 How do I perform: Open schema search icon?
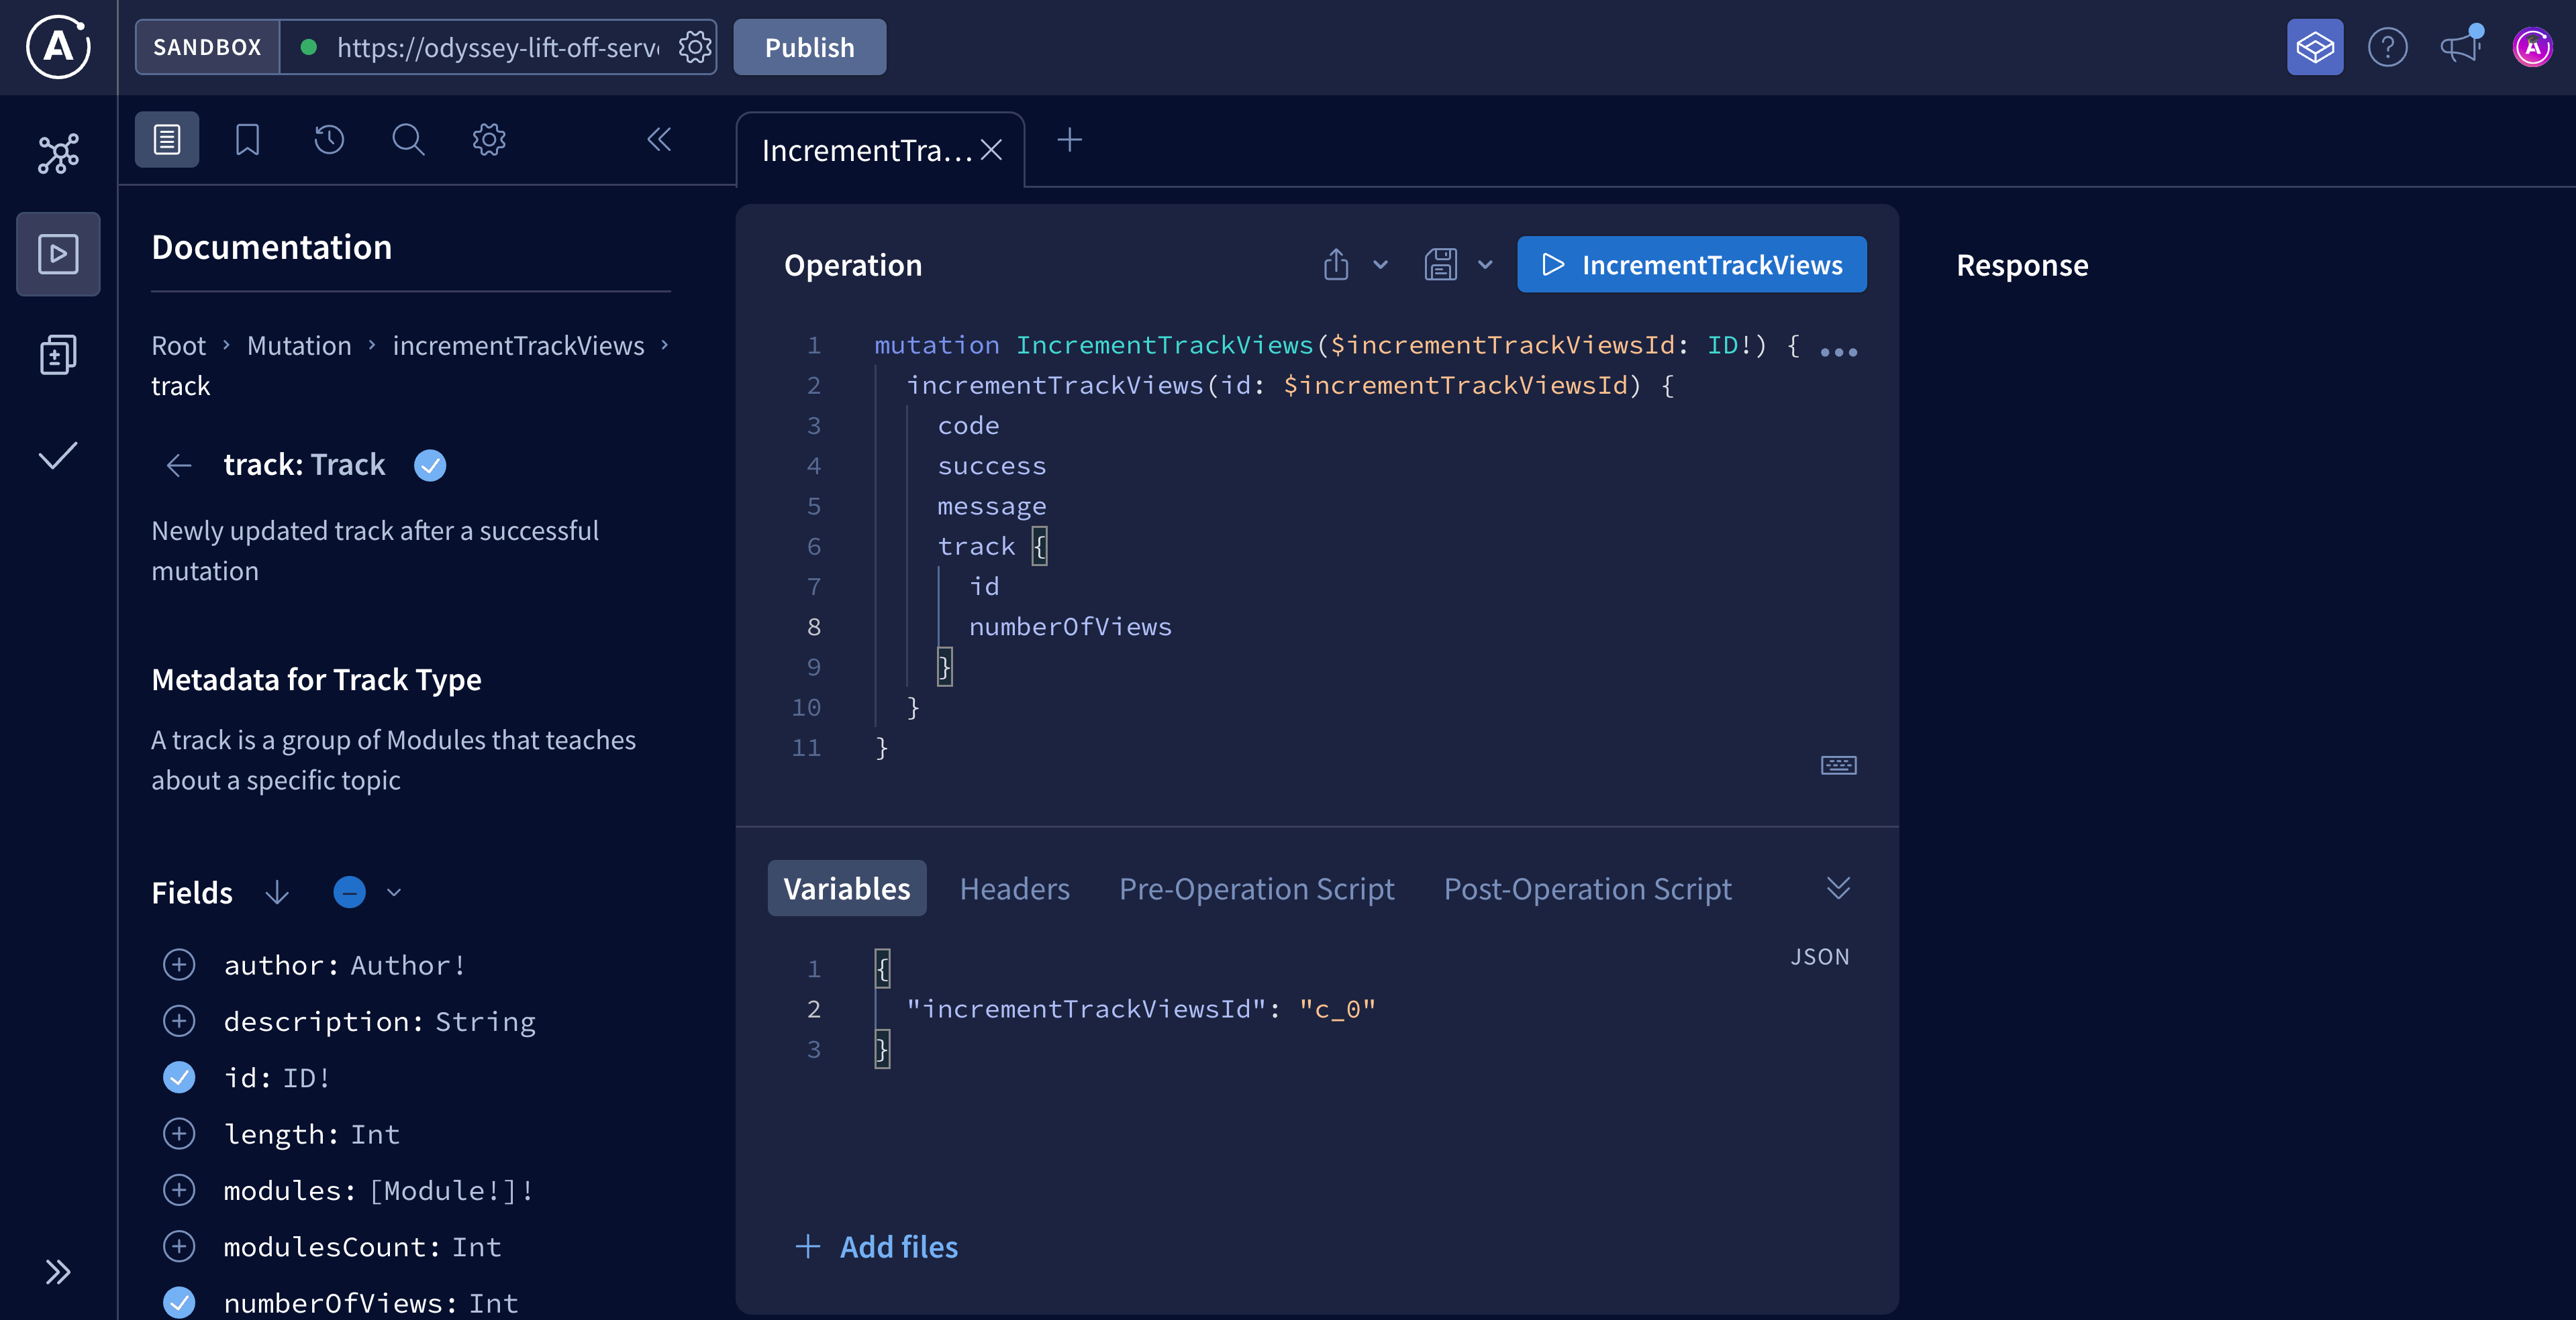point(408,139)
